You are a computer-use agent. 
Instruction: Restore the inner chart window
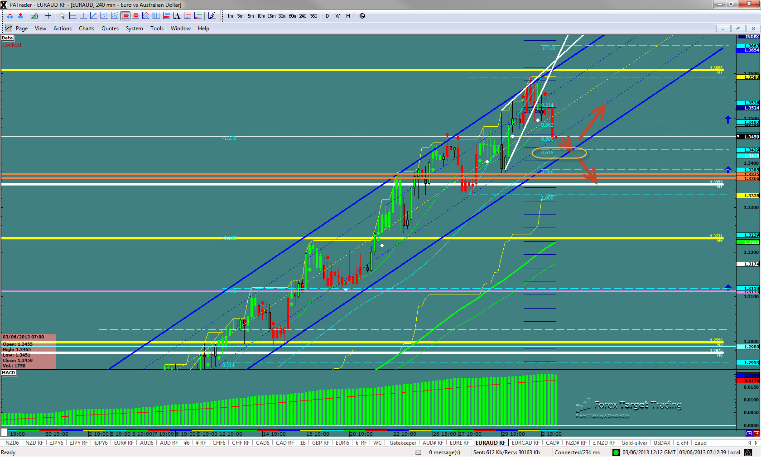(738, 29)
